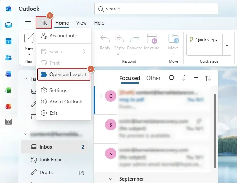This screenshot has width=237, height=183.
Task: Click the Favorites archive box icon
Action: (x=34, y=117)
